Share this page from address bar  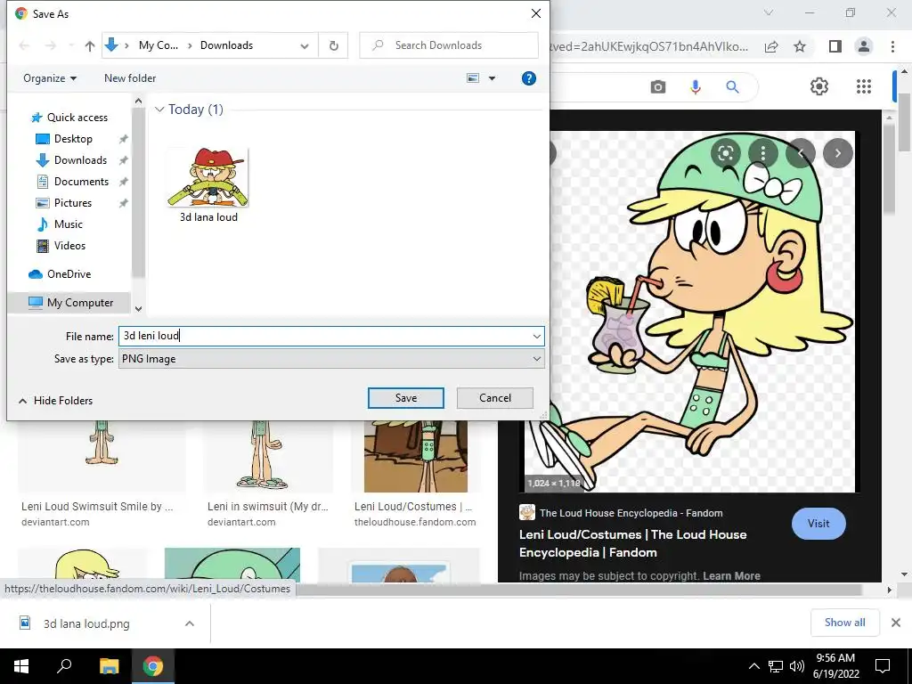click(x=771, y=46)
